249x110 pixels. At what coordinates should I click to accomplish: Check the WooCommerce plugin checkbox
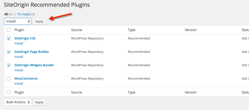(9, 79)
